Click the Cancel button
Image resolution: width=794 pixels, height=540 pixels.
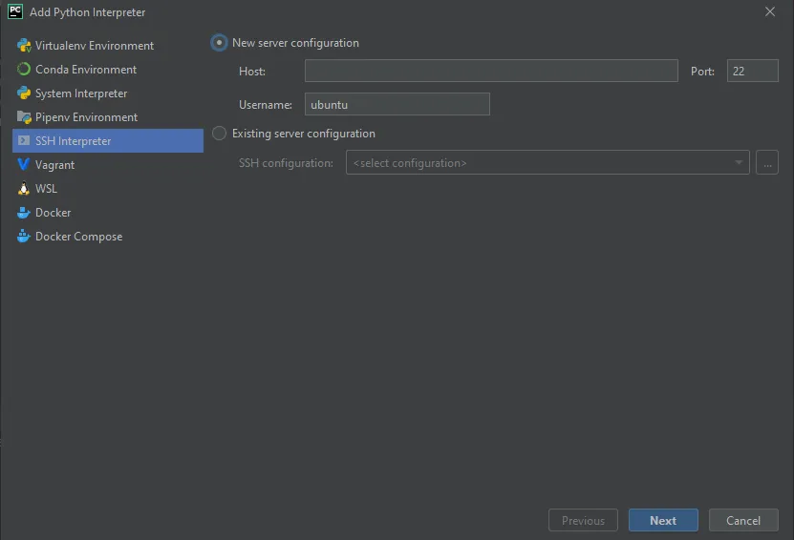pyautogui.click(x=742, y=520)
